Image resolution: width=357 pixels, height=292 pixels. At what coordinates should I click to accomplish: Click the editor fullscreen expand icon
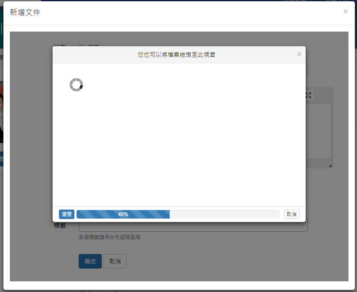(309, 95)
